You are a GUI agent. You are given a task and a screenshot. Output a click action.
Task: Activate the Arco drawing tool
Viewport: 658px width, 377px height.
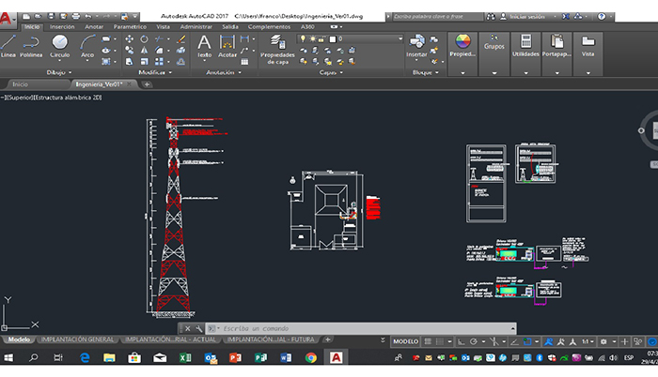[x=87, y=44]
